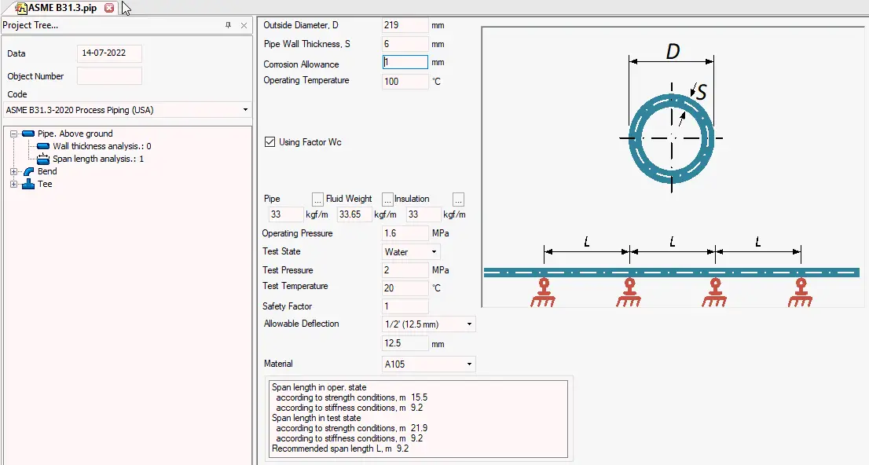Select the Wall thickness analysis pipe icon
The image size is (869, 465).
pos(45,146)
